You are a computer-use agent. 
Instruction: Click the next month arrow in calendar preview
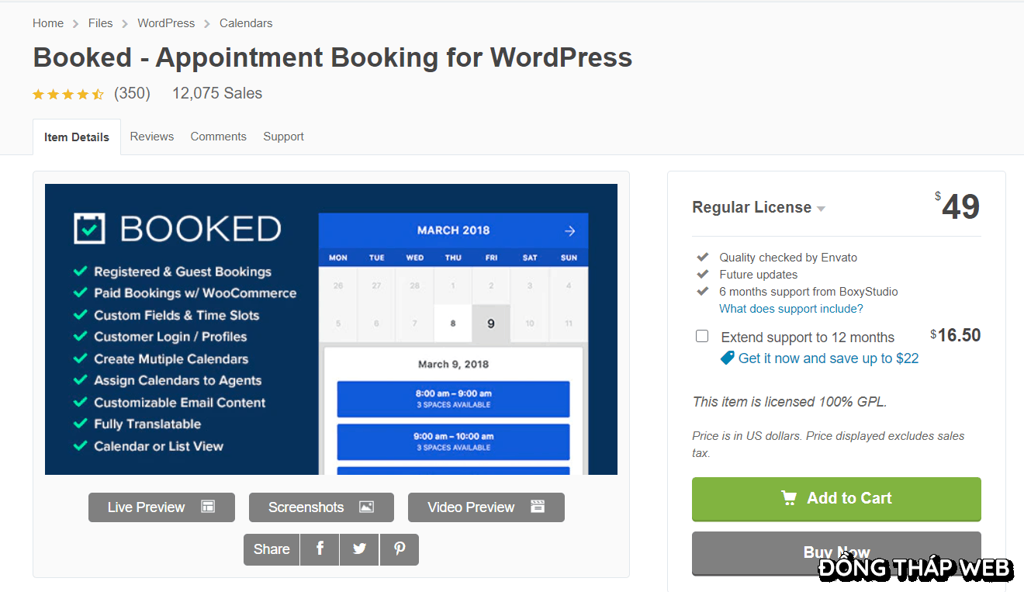coord(569,230)
